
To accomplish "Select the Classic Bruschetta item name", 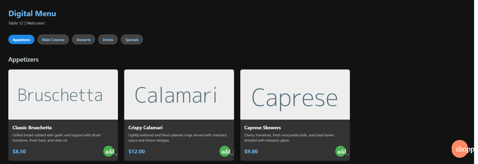I will [32, 128].
